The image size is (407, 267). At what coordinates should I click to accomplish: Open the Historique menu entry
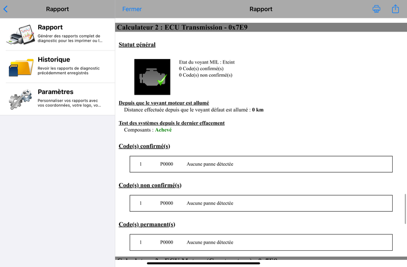click(x=57, y=67)
